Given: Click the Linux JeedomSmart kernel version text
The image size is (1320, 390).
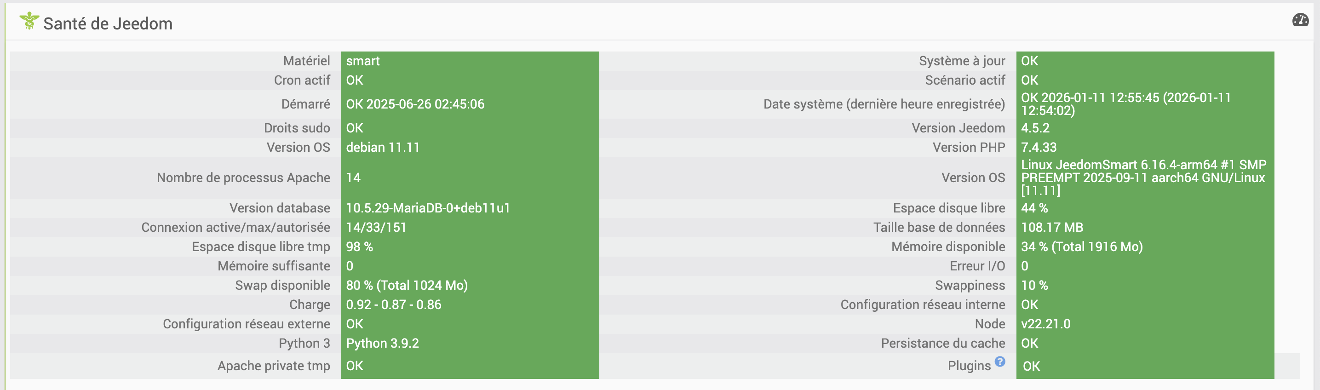Looking at the screenshot, I should pos(1143,178).
